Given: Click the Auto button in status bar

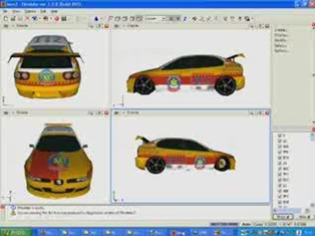Looking at the screenshot, I should tap(246, 224).
